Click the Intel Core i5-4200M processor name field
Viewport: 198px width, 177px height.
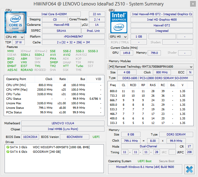tap(54, 14)
